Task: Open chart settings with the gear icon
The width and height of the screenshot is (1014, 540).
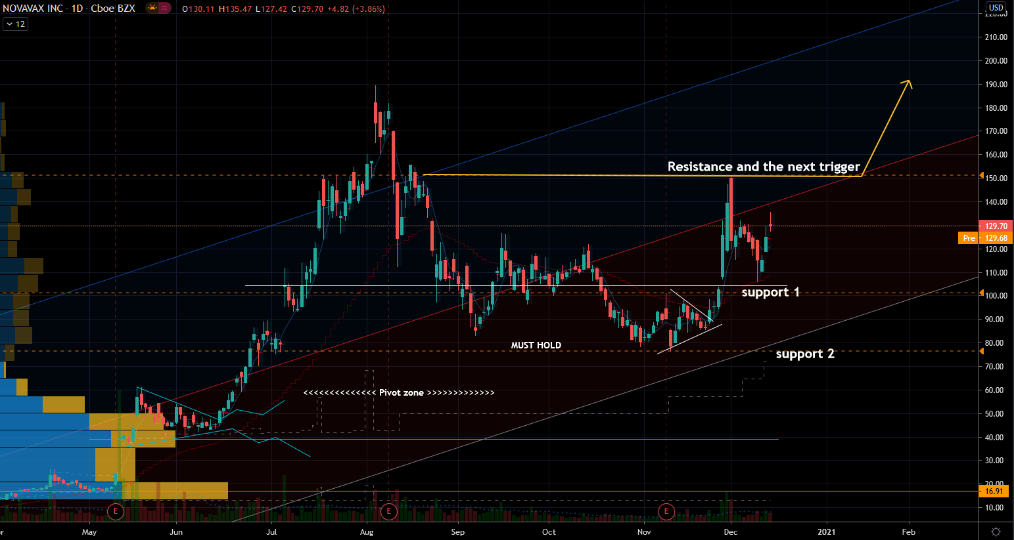Action: coord(996,531)
